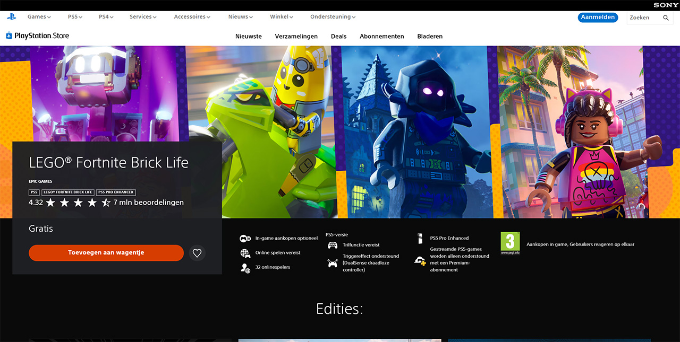The width and height of the screenshot is (680, 342).
Task: Open the Ondersteuning dropdown menu
Action: pos(333,17)
